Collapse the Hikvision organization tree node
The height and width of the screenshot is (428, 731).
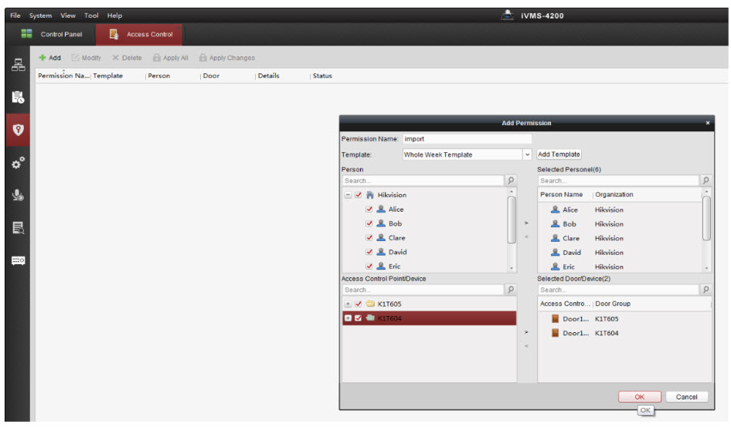348,195
